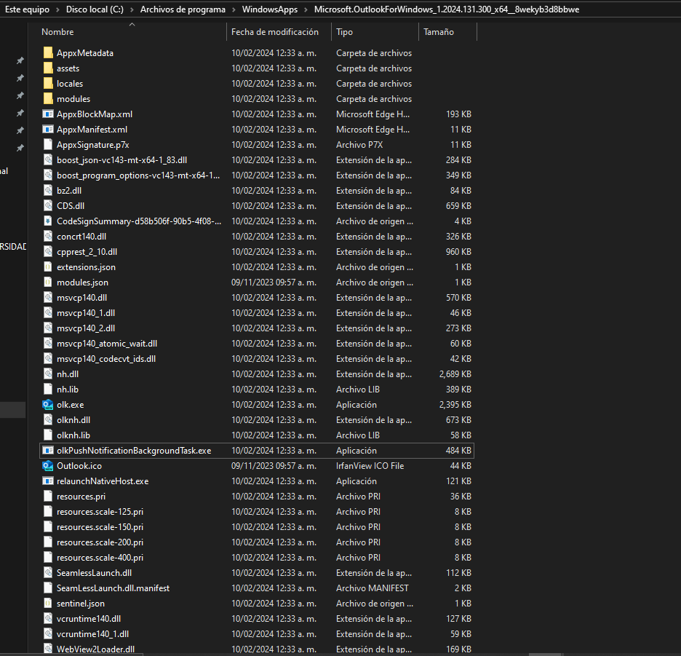Click the 2,689 KB size value

tap(455, 374)
